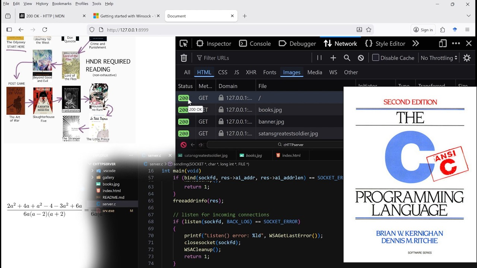The width and height of the screenshot is (477, 268).
Task: Sort requests by the Status column header
Action: coord(185,86)
